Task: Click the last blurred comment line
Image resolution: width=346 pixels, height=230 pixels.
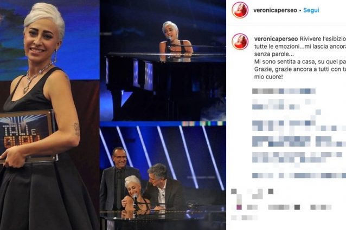Action: [x=299, y=176]
